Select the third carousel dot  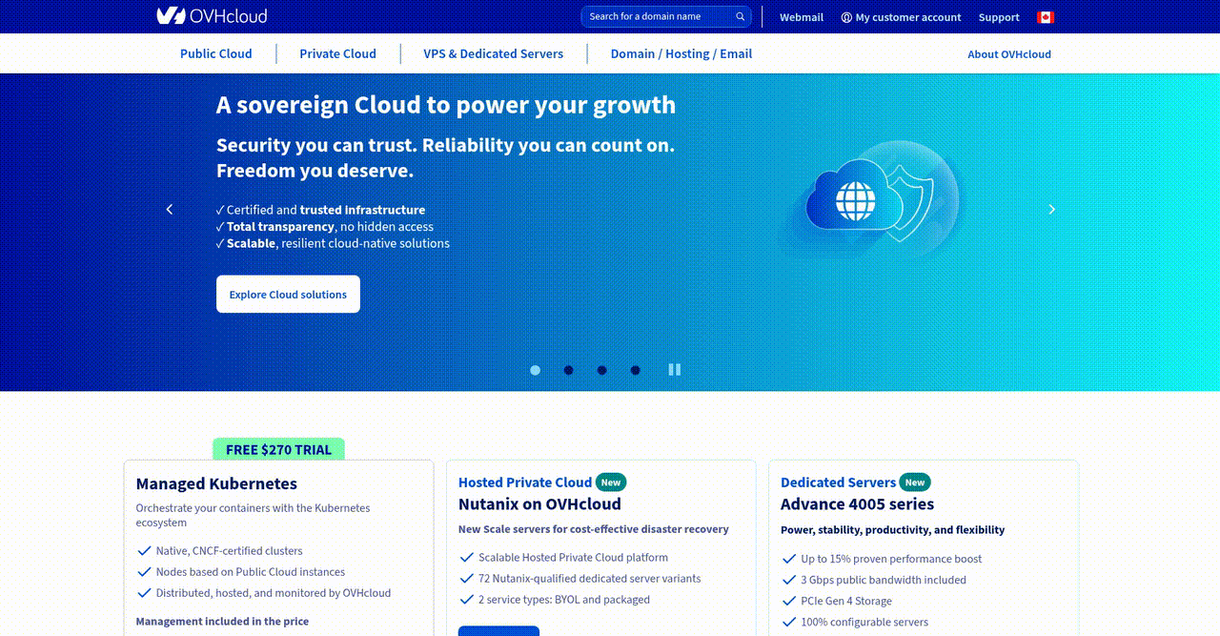click(x=602, y=370)
